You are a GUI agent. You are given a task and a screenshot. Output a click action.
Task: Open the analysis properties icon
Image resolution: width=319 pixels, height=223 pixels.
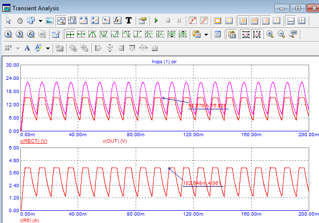pyautogui.click(x=142, y=21)
